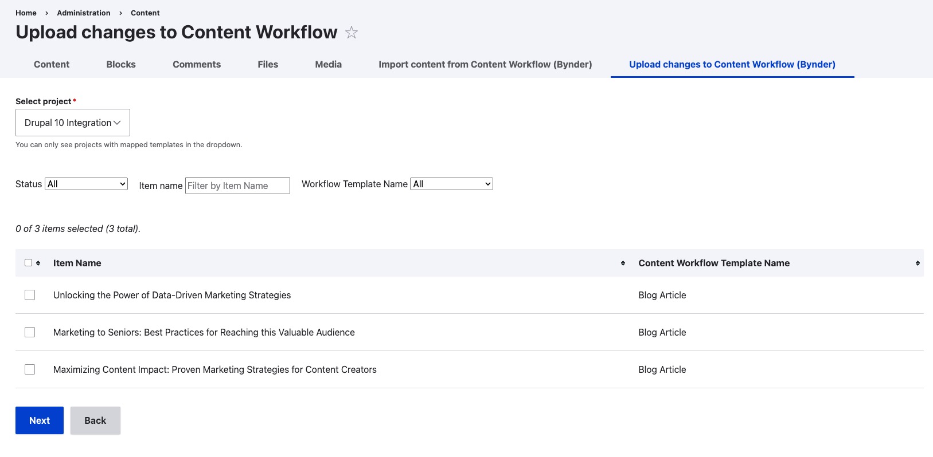Check the Unlocking the Power row checkbox
Image resolution: width=933 pixels, height=457 pixels.
[x=30, y=295]
